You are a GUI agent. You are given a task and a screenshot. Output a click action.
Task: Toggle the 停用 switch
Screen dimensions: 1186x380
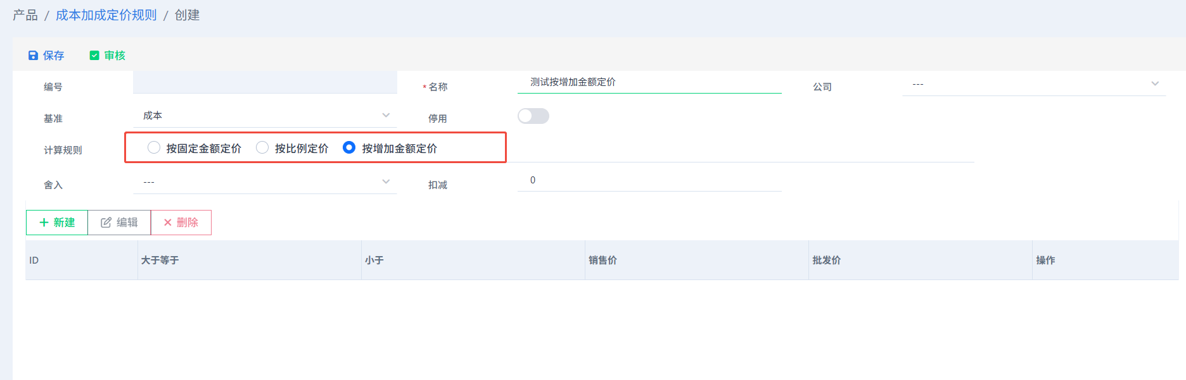tap(533, 116)
